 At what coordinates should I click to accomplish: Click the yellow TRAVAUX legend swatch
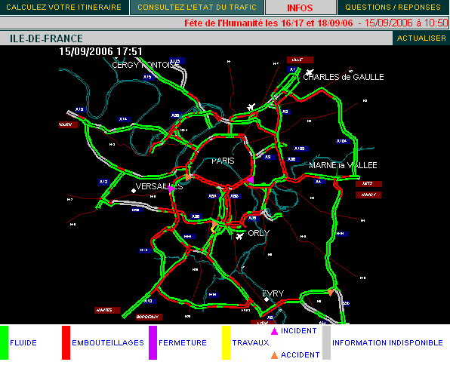[x=226, y=342]
